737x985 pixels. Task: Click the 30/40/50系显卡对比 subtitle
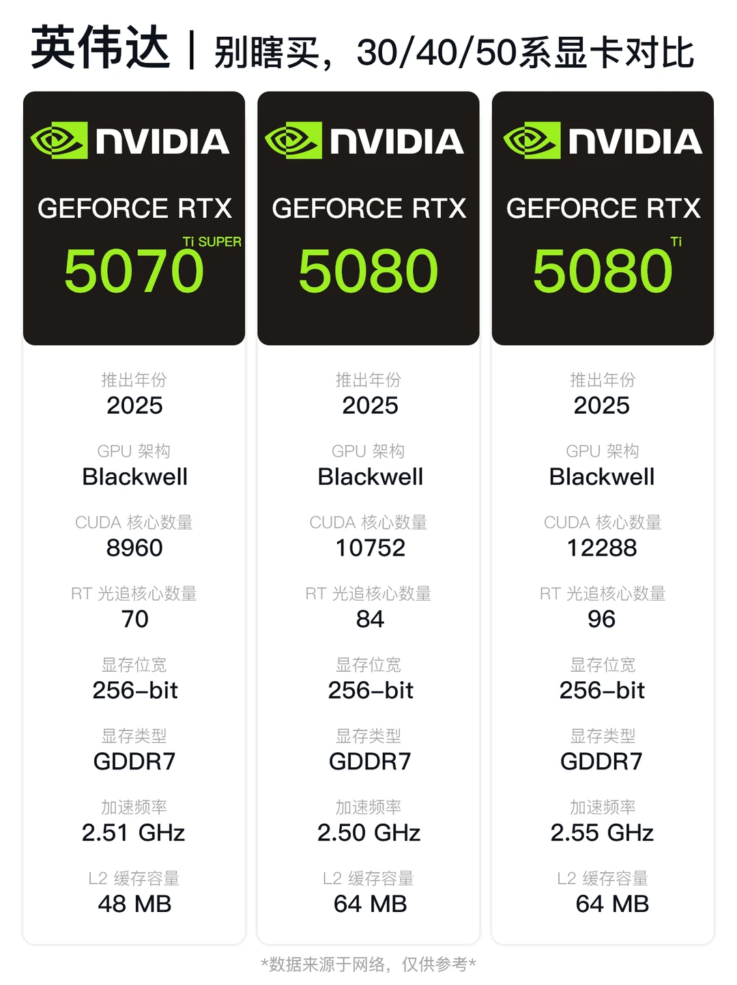click(x=525, y=53)
